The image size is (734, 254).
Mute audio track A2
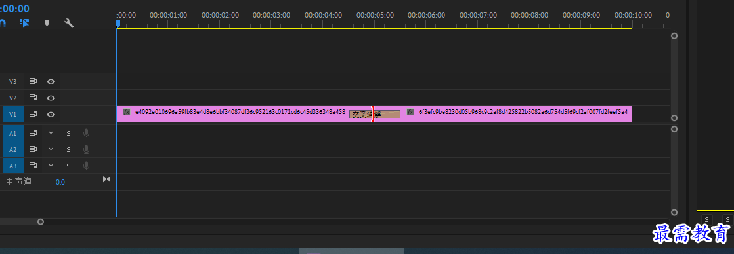[51, 150]
